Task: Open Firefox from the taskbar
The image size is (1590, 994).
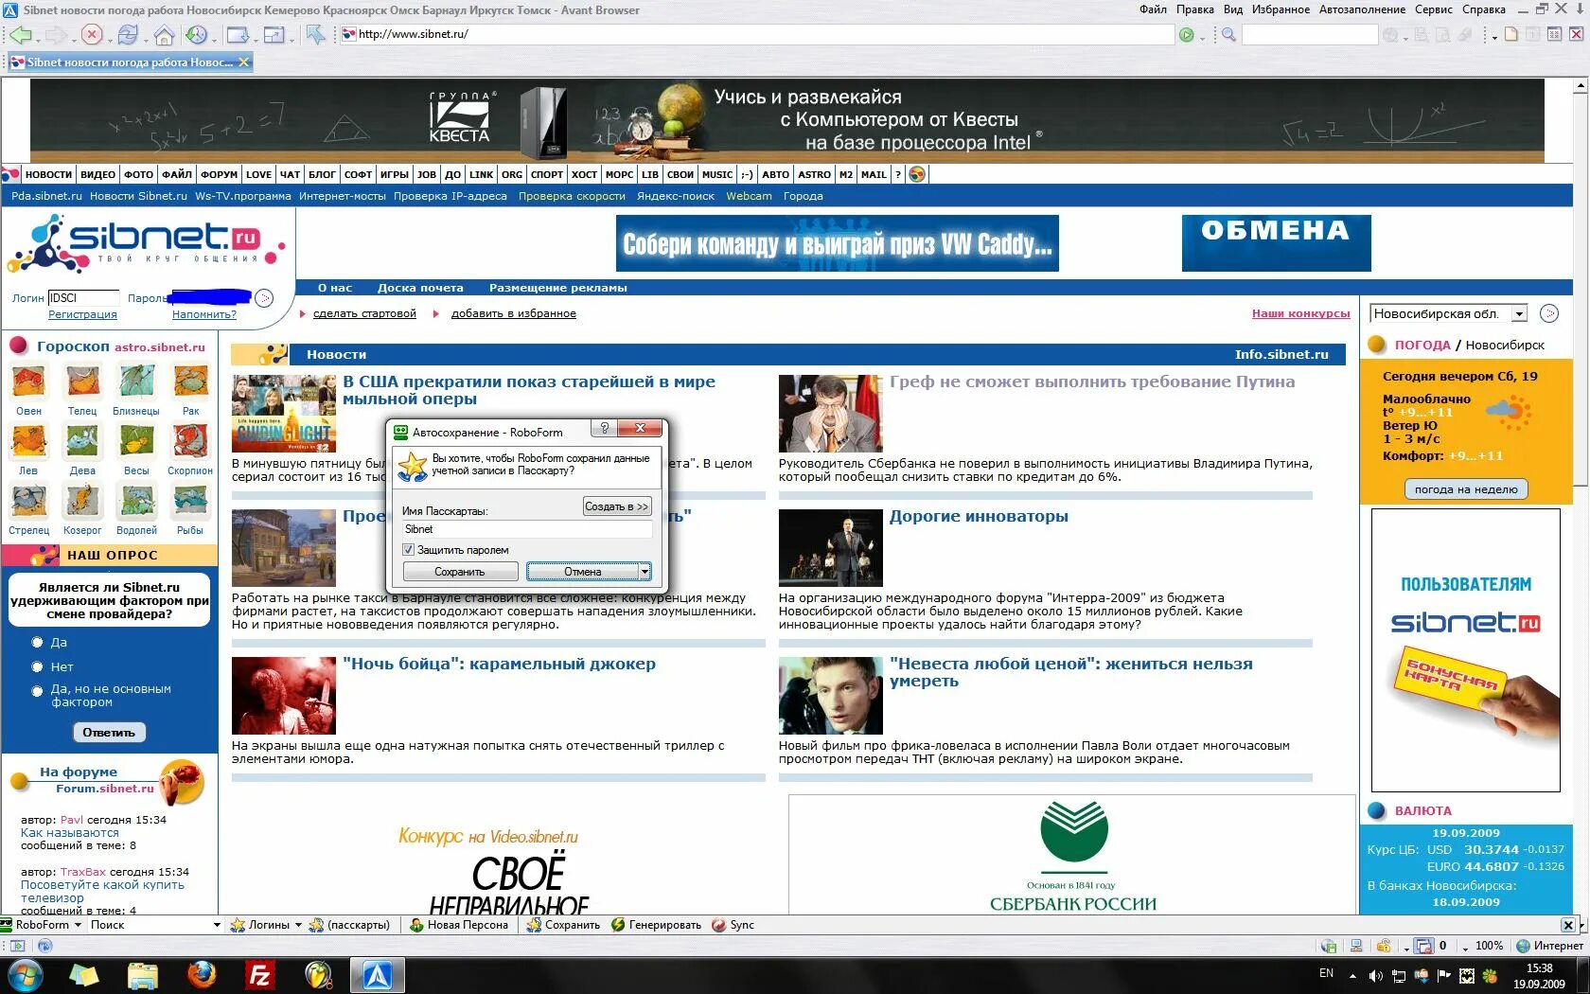Action: pos(202,975)
